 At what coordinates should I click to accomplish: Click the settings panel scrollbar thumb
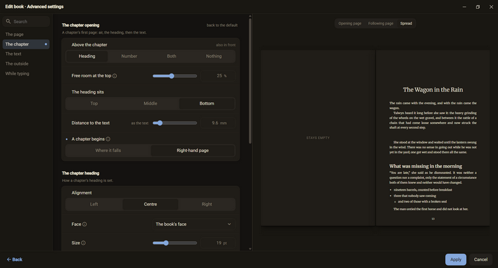[x=250, y=81]
